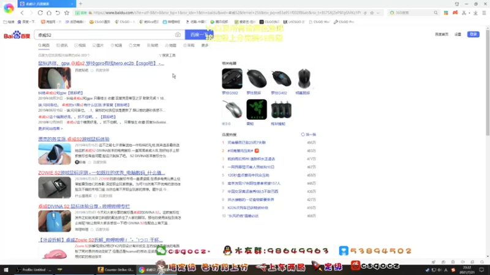Open hot search item ranked tenth

[243, 216]
